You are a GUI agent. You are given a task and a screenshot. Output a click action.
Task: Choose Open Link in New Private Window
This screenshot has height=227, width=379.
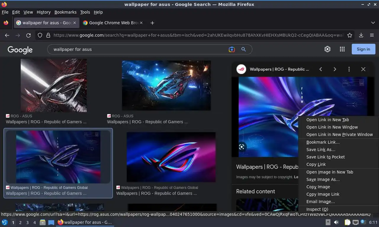click(x=338, y=134)
